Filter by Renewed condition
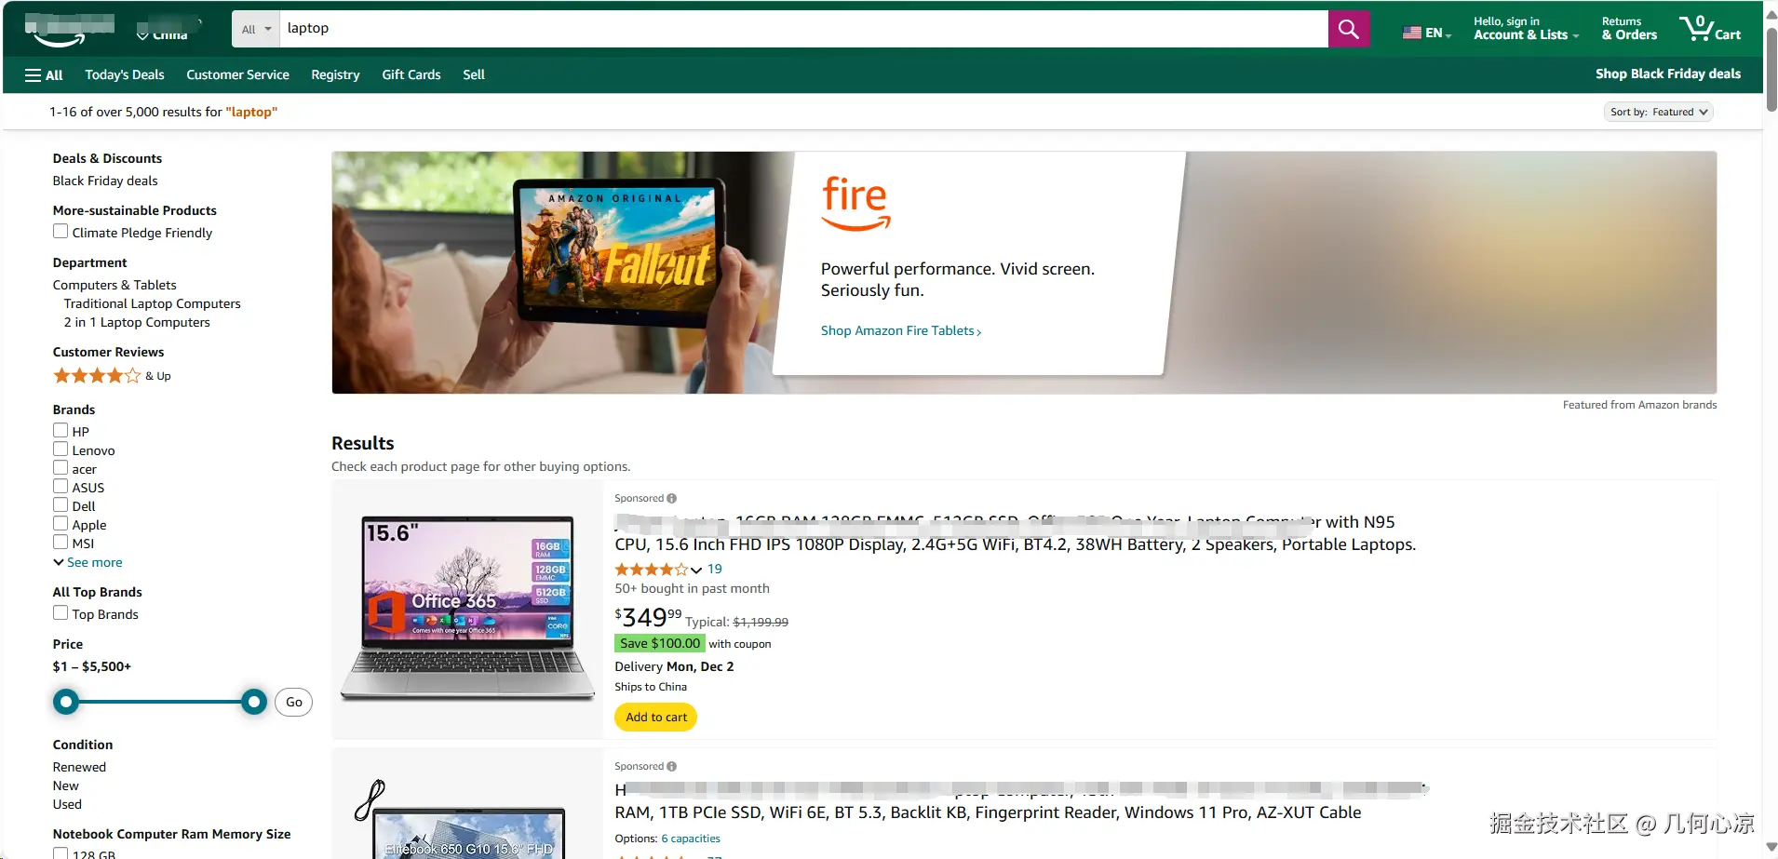 79,768
